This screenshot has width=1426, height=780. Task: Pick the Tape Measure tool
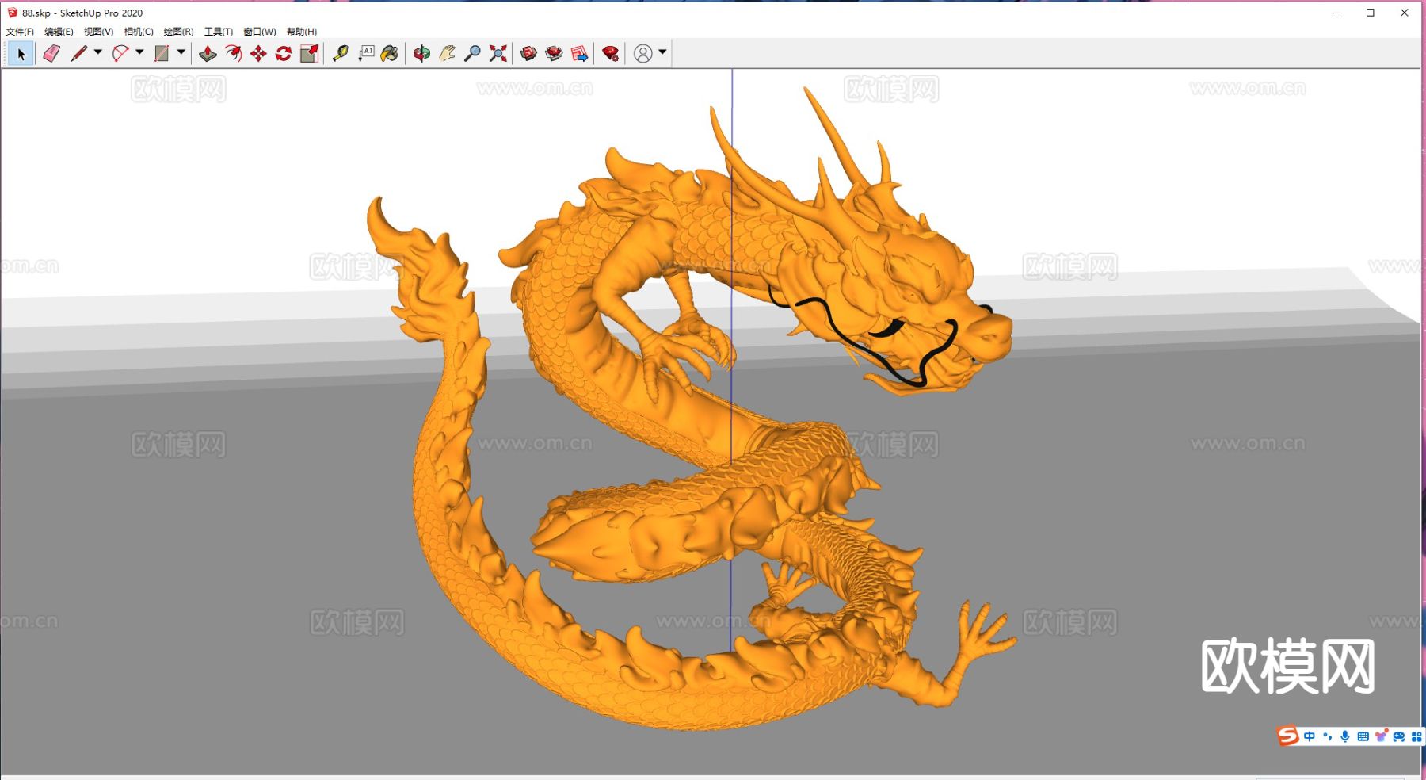(341, 53)
